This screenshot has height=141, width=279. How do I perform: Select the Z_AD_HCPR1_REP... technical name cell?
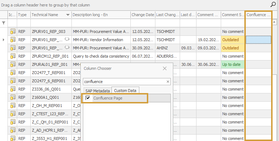(51, 130)
